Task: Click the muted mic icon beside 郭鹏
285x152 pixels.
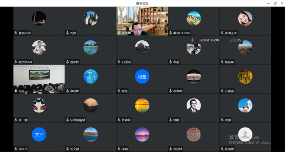Action: click(171, 120)
